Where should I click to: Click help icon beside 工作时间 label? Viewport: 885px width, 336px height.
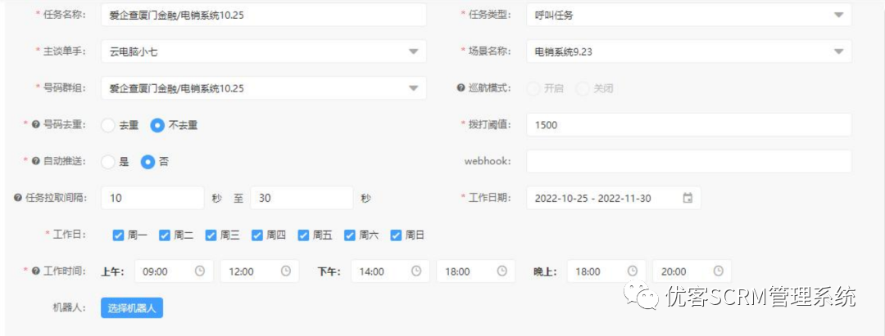coord(35,271)
